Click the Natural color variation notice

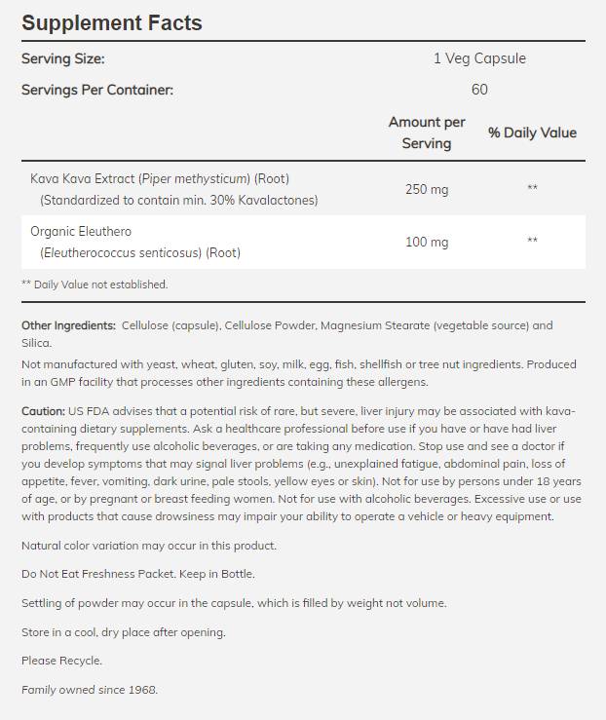149,546
